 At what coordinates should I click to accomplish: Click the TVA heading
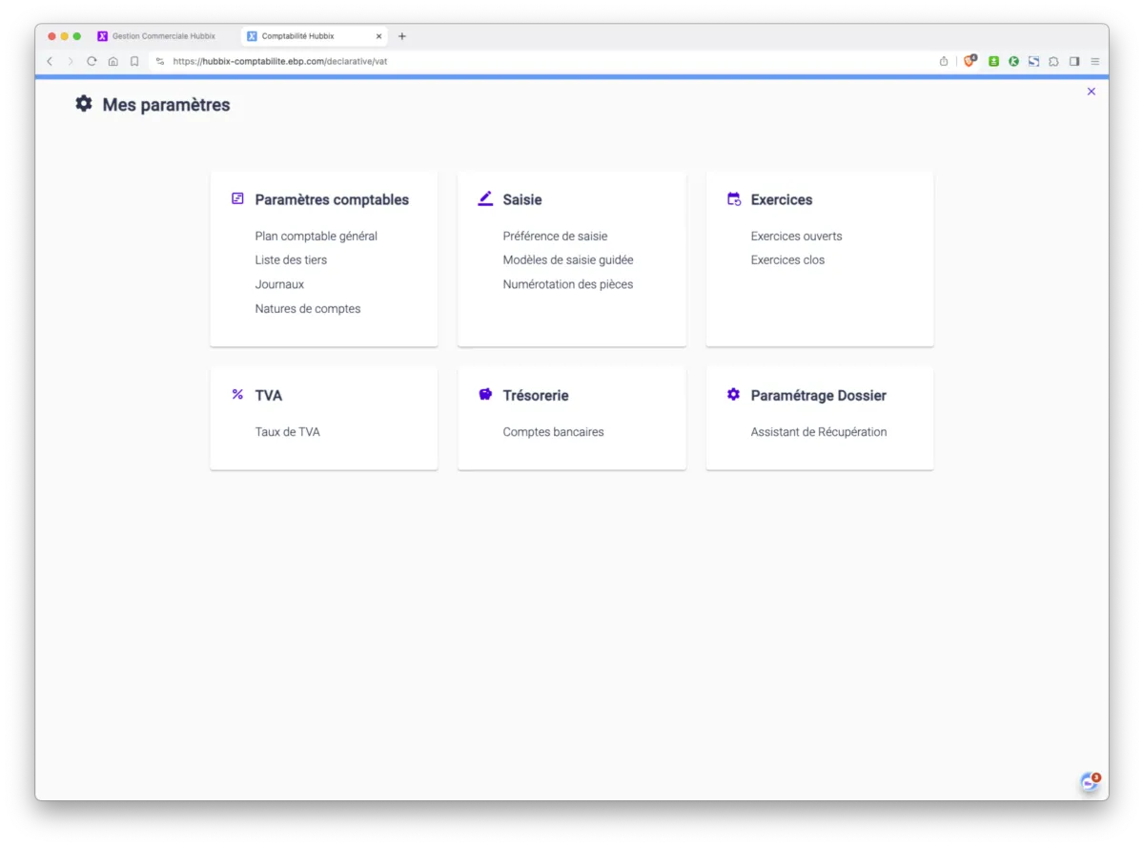pos(269,395)
